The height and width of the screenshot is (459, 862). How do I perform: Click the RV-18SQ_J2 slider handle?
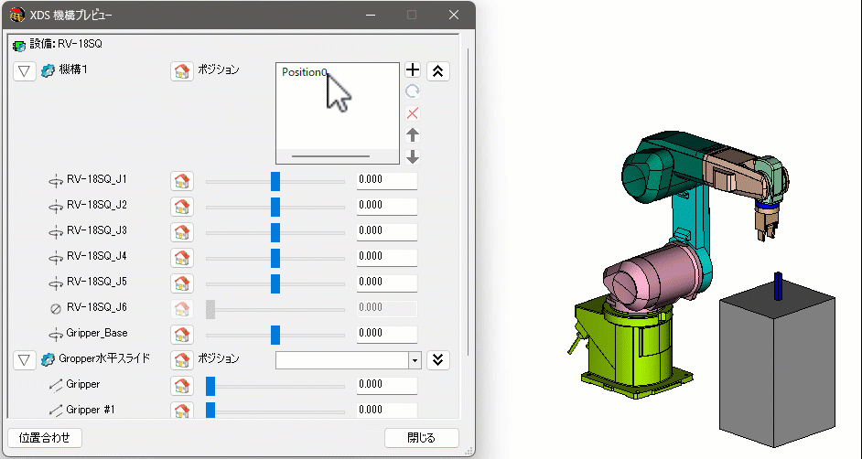275,207
